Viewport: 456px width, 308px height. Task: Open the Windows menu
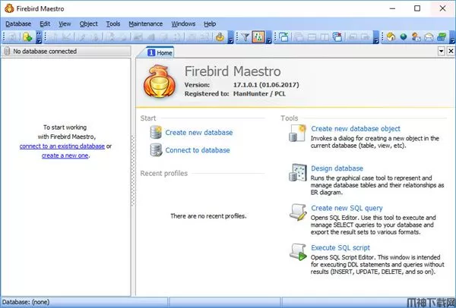183,24
